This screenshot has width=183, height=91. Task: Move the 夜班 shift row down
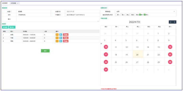61,41
